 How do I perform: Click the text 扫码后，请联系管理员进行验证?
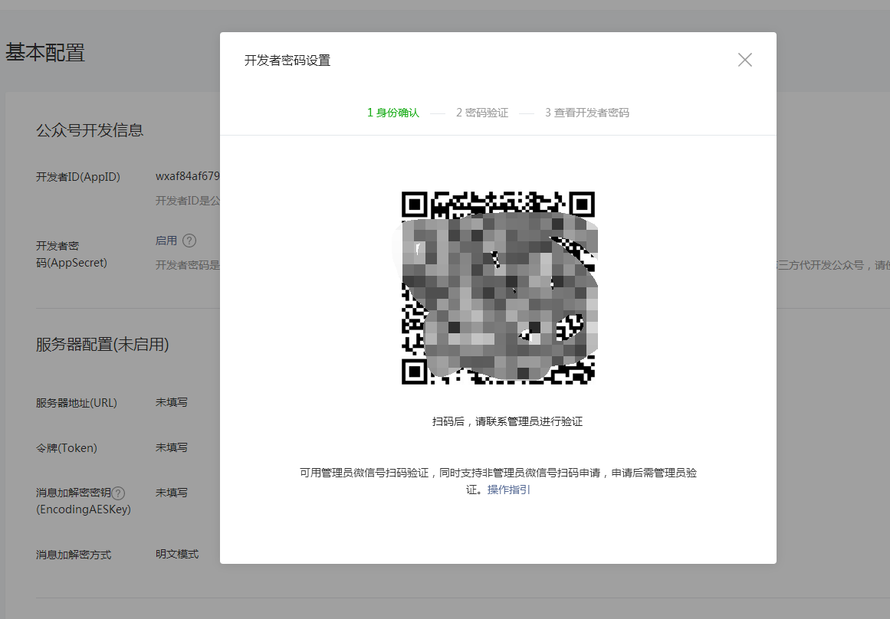[x=507, y=421]
